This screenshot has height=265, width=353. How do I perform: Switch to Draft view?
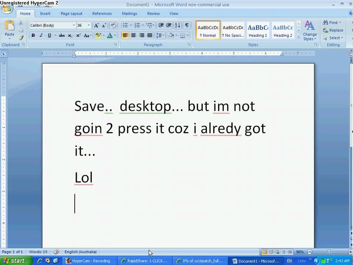point(290,252)
